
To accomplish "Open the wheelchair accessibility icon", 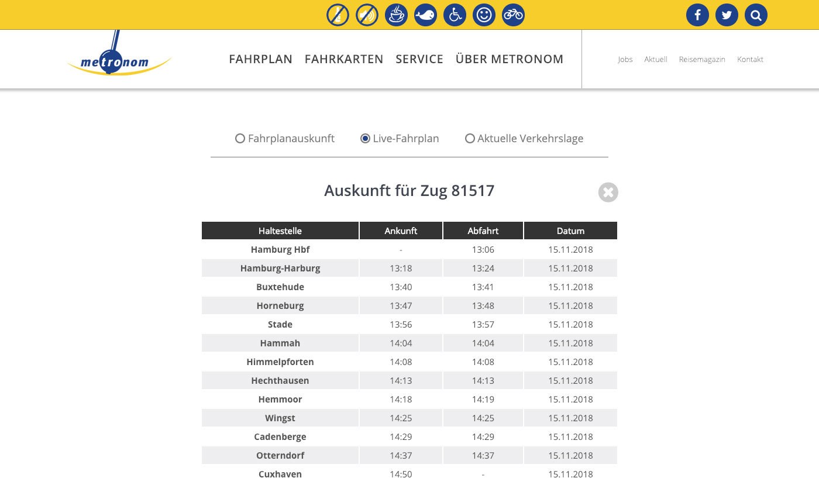I will pos(455,15).
